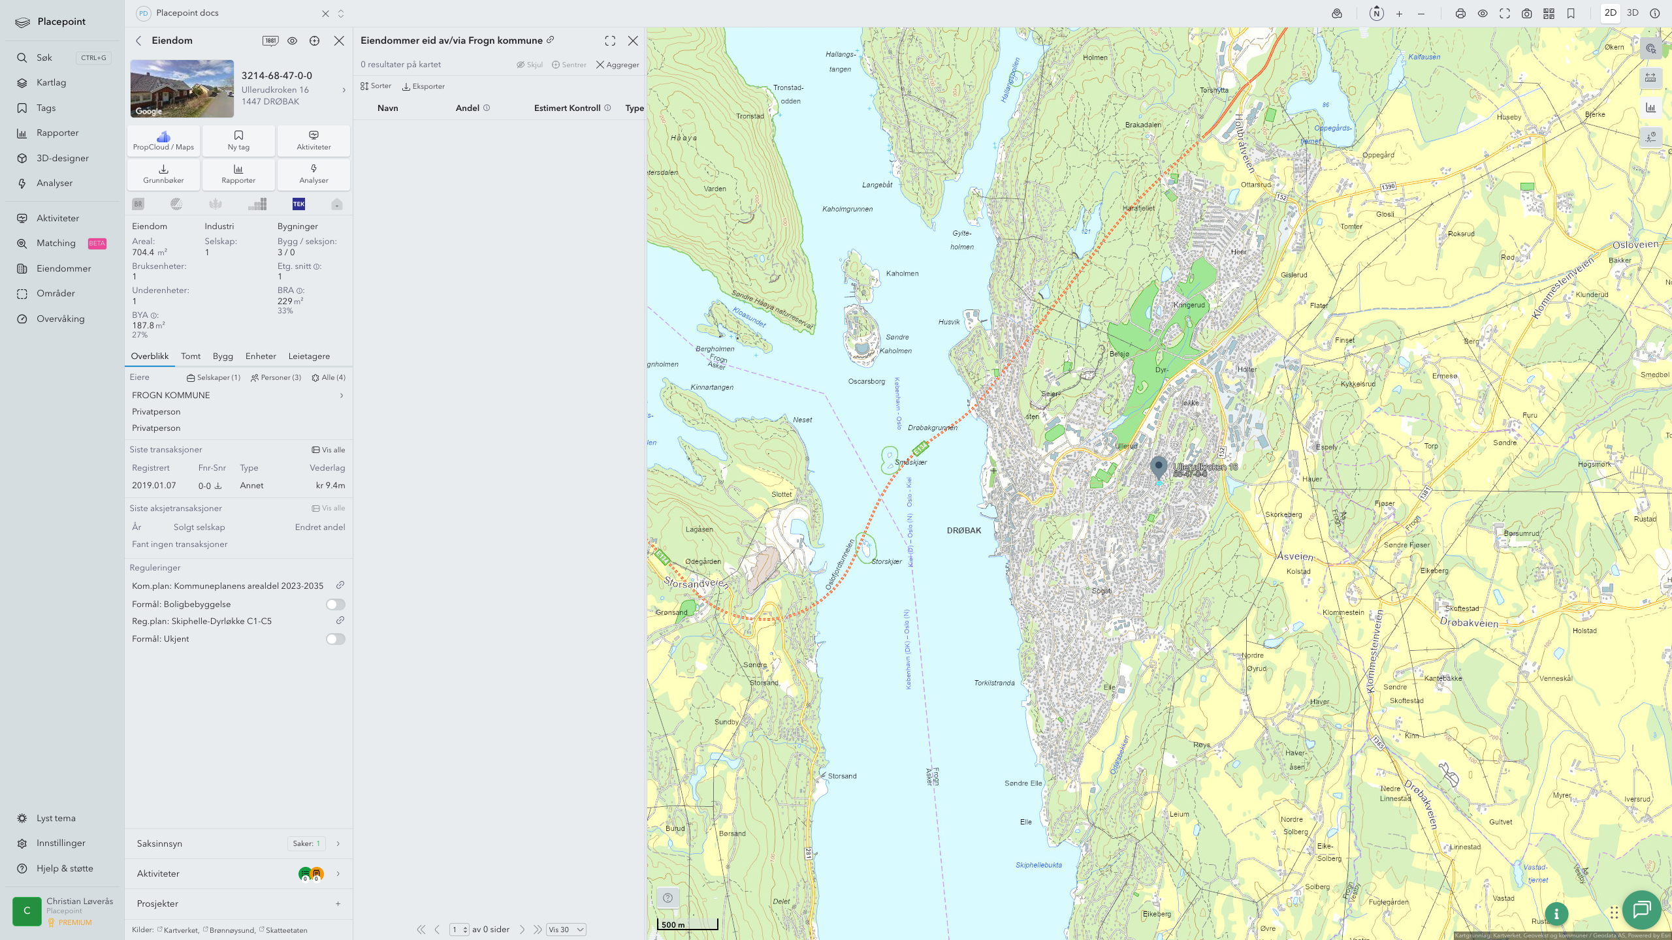Add a new tag with Ny tag

coord(238,140)
